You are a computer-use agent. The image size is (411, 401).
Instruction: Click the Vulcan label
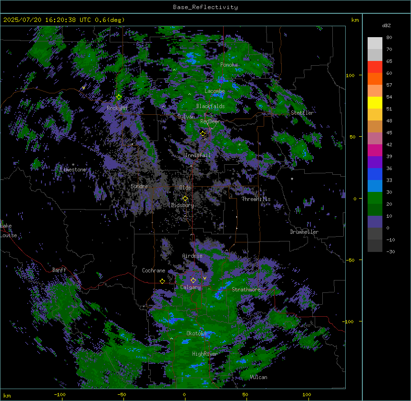pyautogui.click(x=259, y=377)
